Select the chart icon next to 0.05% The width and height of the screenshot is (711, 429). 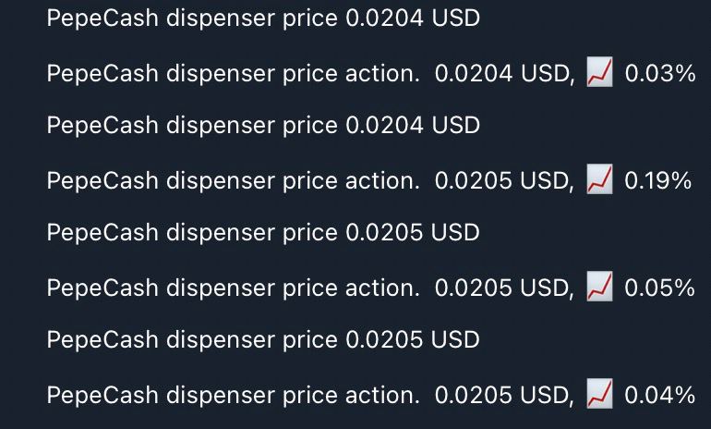[x=599, y=286]
